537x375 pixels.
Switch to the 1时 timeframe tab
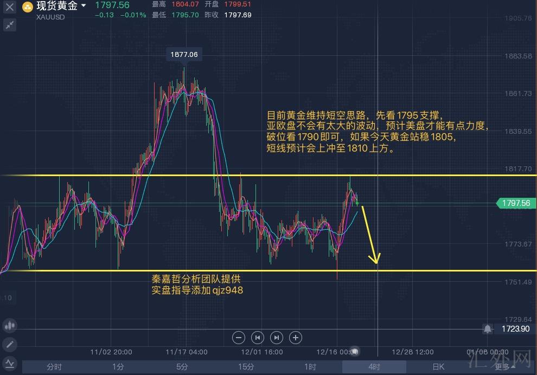coord(310,367)
